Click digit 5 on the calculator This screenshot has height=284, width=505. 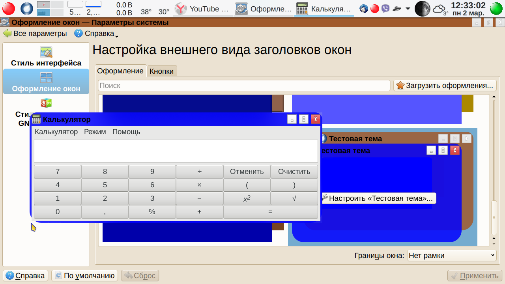tap(105, 185)
